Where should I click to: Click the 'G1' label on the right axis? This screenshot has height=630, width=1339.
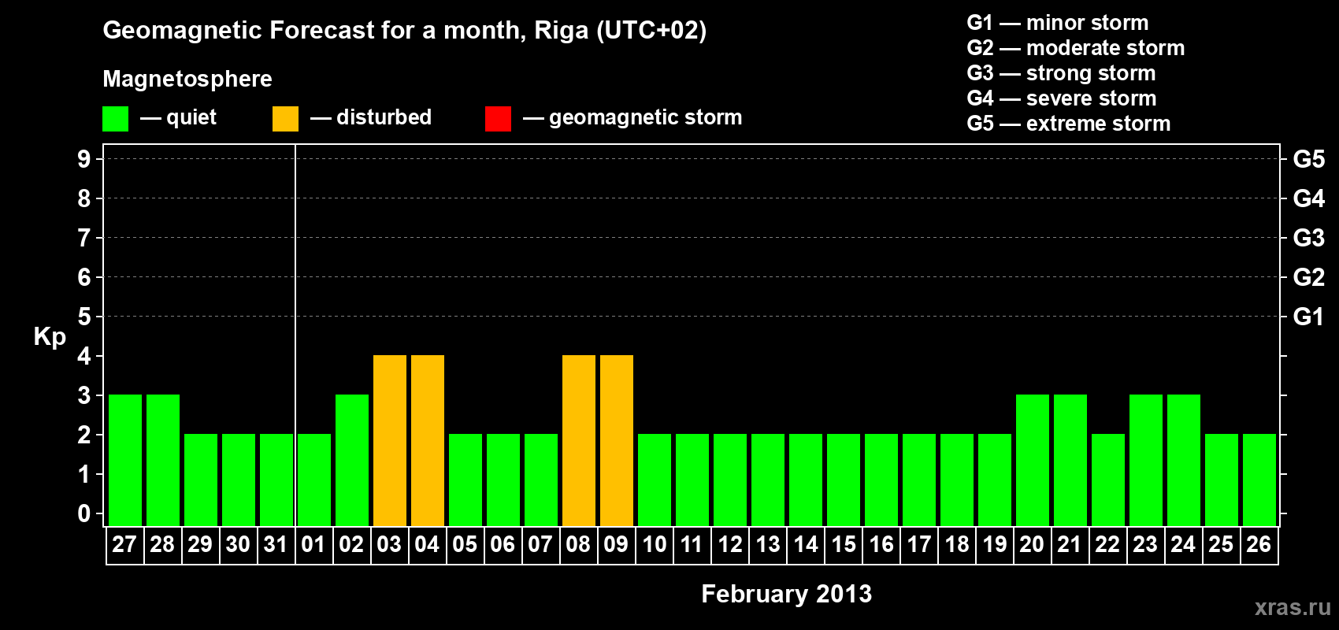[x=1309, y=317]
